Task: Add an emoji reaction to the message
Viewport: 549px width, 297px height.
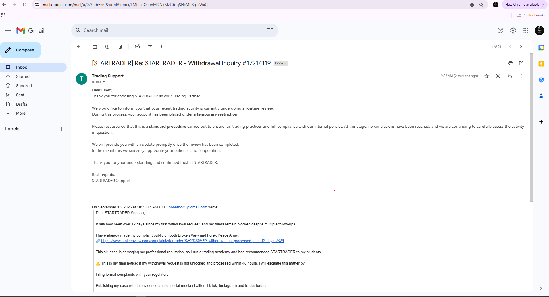Action: click(x=498, y=76)
